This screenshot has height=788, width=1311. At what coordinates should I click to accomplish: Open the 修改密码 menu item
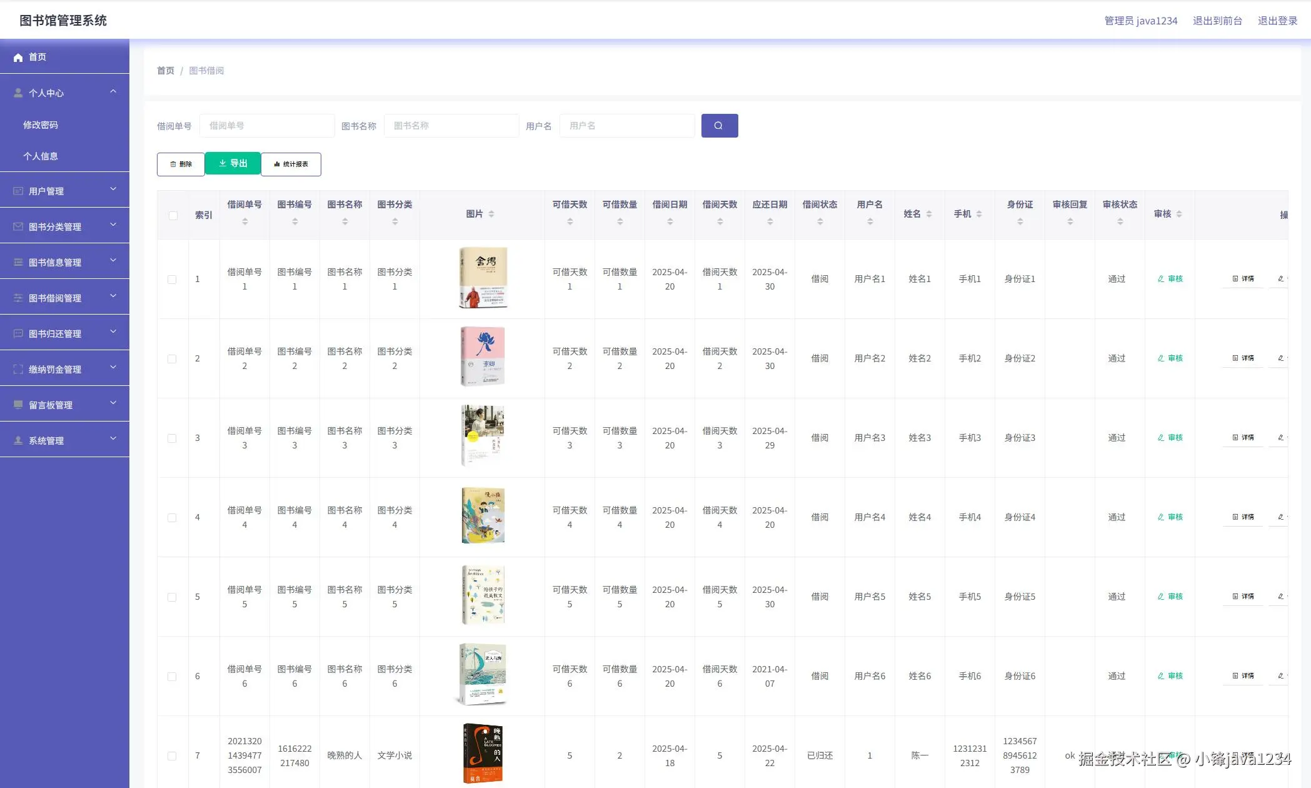pos(41,125)
